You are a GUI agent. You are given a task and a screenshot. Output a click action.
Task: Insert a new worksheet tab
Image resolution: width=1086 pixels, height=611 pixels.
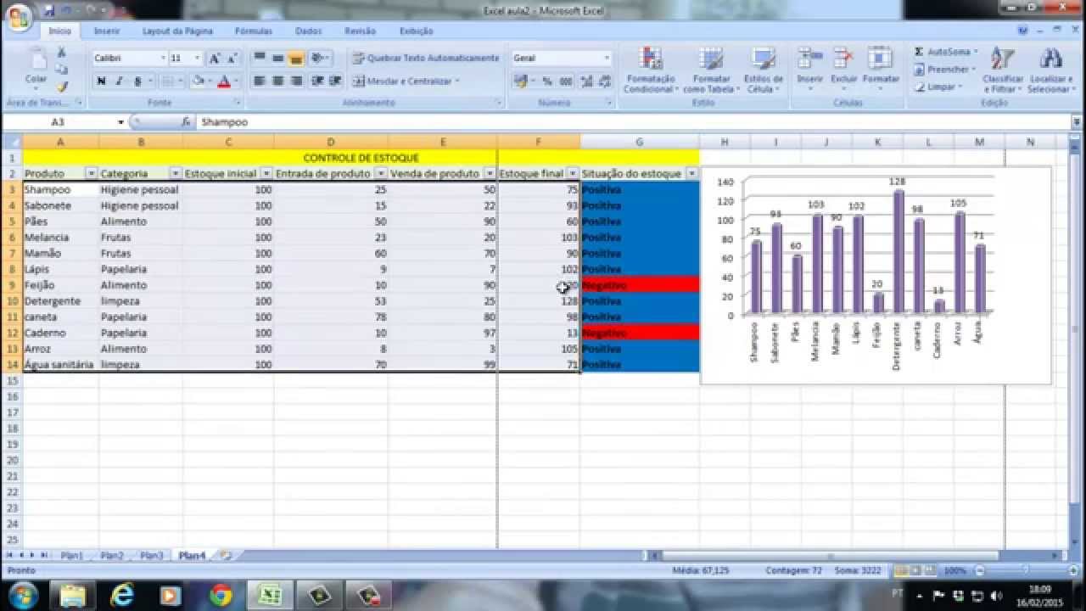click(226, 556)
